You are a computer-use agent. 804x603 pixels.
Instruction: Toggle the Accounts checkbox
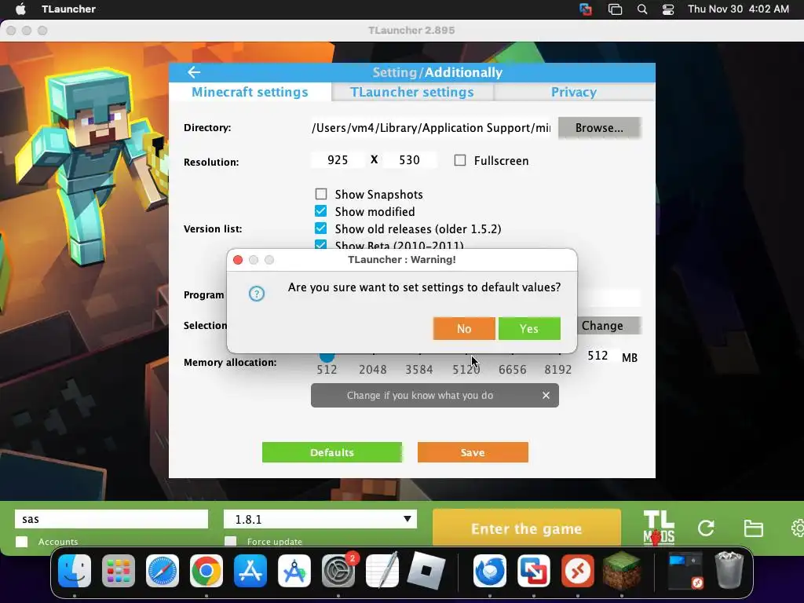click(21, 542)
